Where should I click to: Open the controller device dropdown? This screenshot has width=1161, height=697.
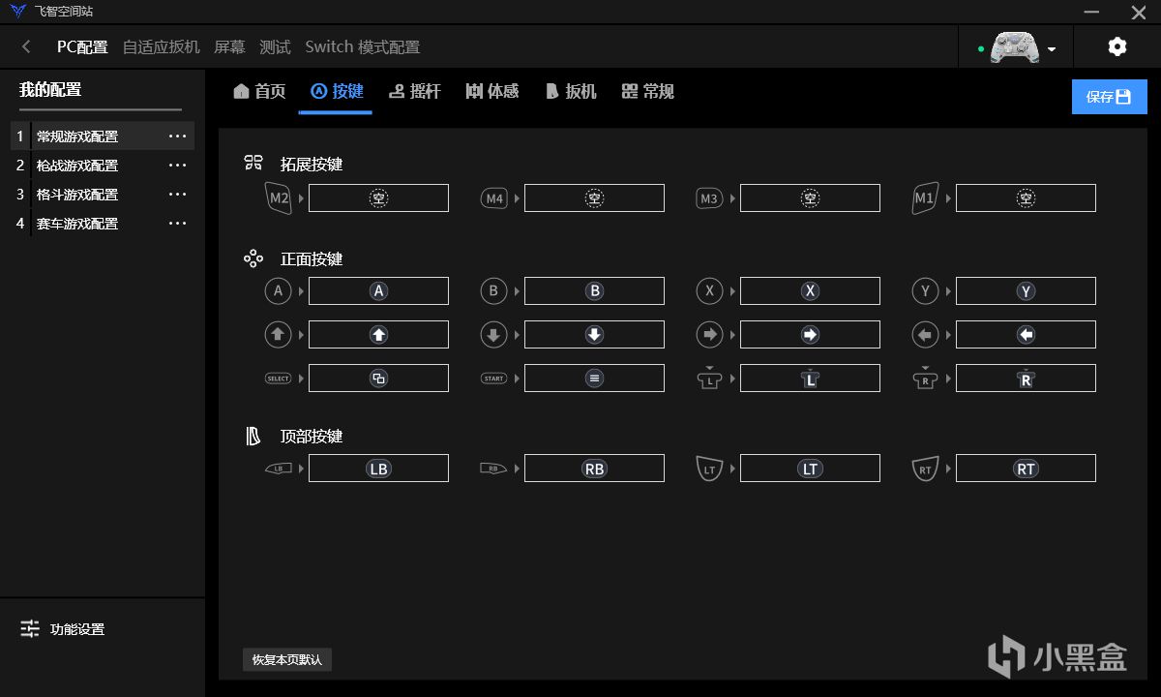pyautogui.click(x=1052, y=49)
